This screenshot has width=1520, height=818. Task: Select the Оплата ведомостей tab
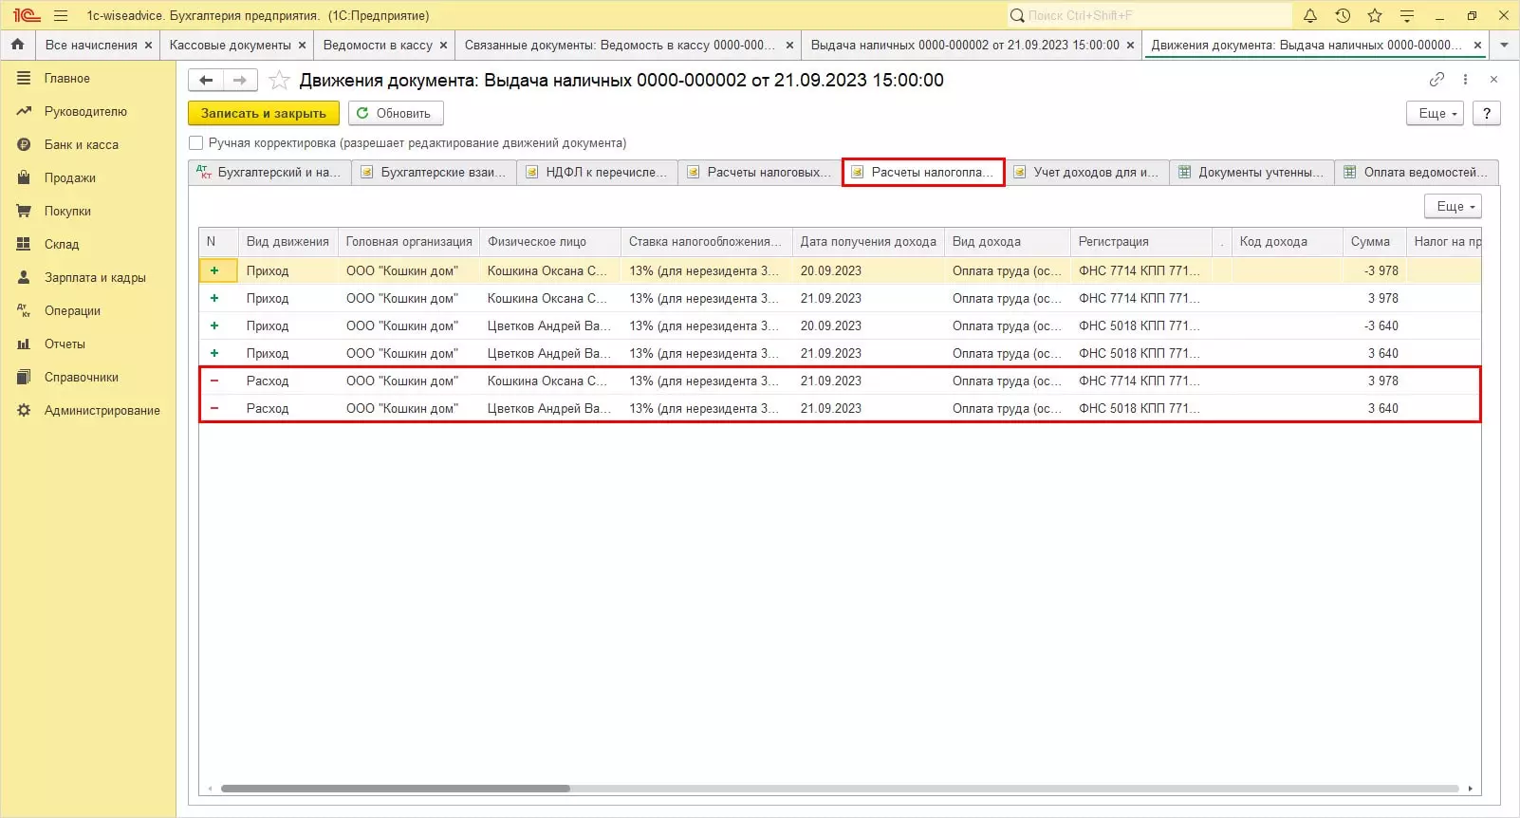click(1417, 172)
